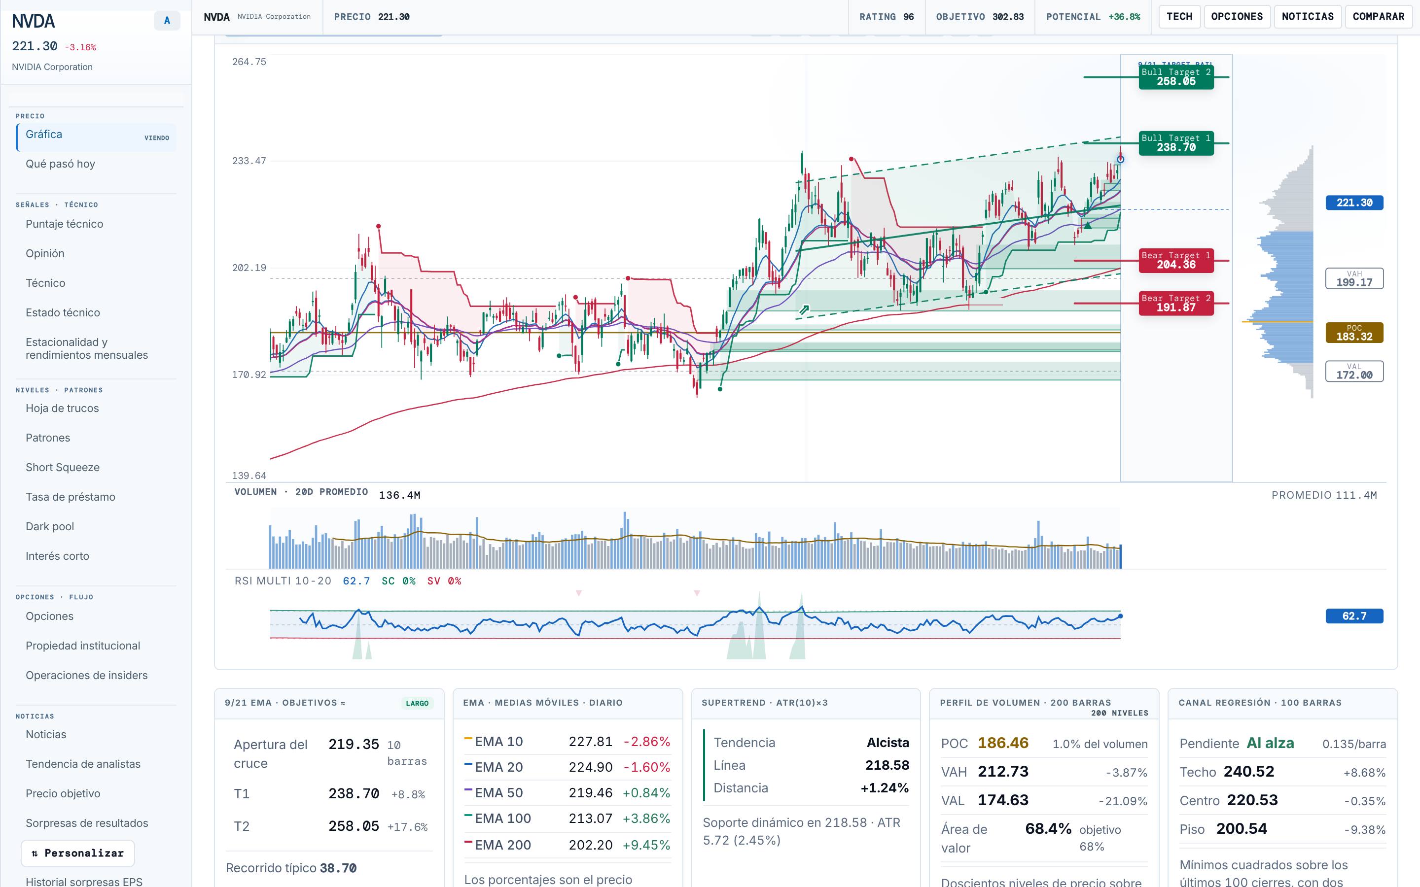Click the red EMA 200 legend color
1420x887 pixels.
coord(468,842)
